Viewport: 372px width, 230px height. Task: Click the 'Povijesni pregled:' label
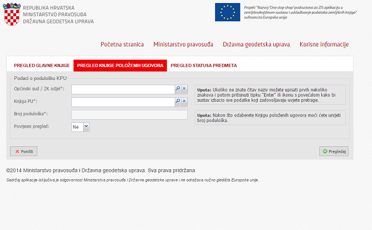pyautogui.click(x=32, y=126)
